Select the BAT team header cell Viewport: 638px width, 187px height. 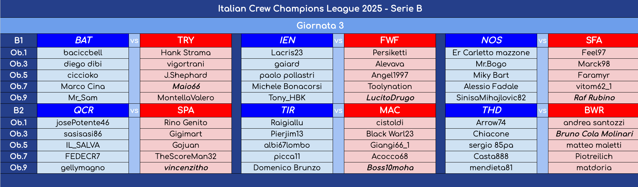[83, 40]
